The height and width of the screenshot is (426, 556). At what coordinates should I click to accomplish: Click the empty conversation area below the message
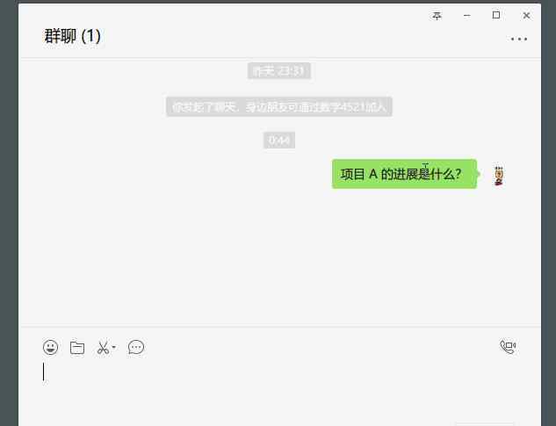point(280,256)
